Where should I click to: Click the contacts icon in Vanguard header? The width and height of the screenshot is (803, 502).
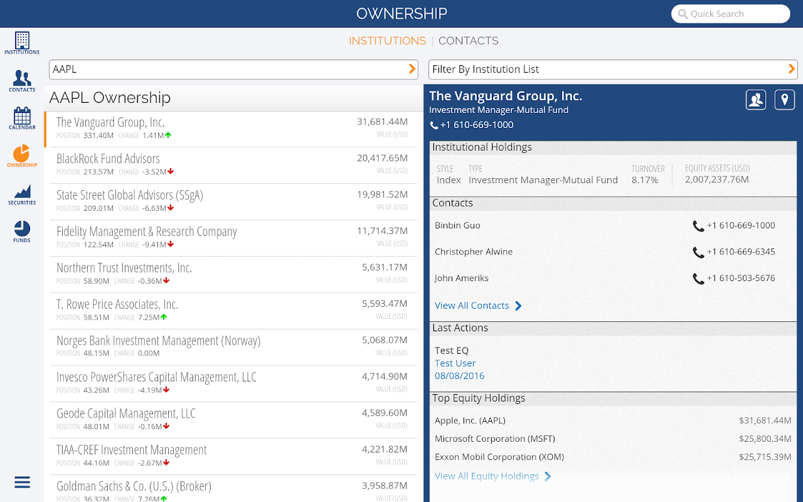(756, 100)
